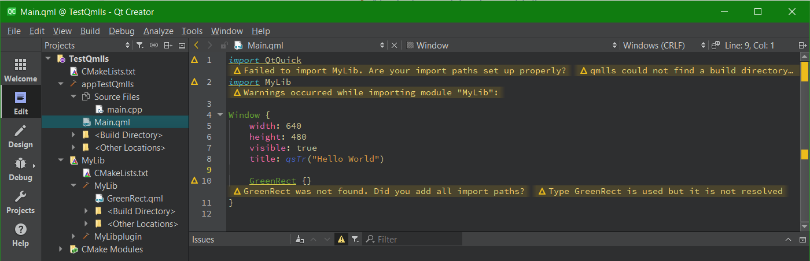Click the underlined import keyword on line 1
Image resolution: width=810 pixels, height=261 pixels.
pyautogui.click(x=244, y=59)
